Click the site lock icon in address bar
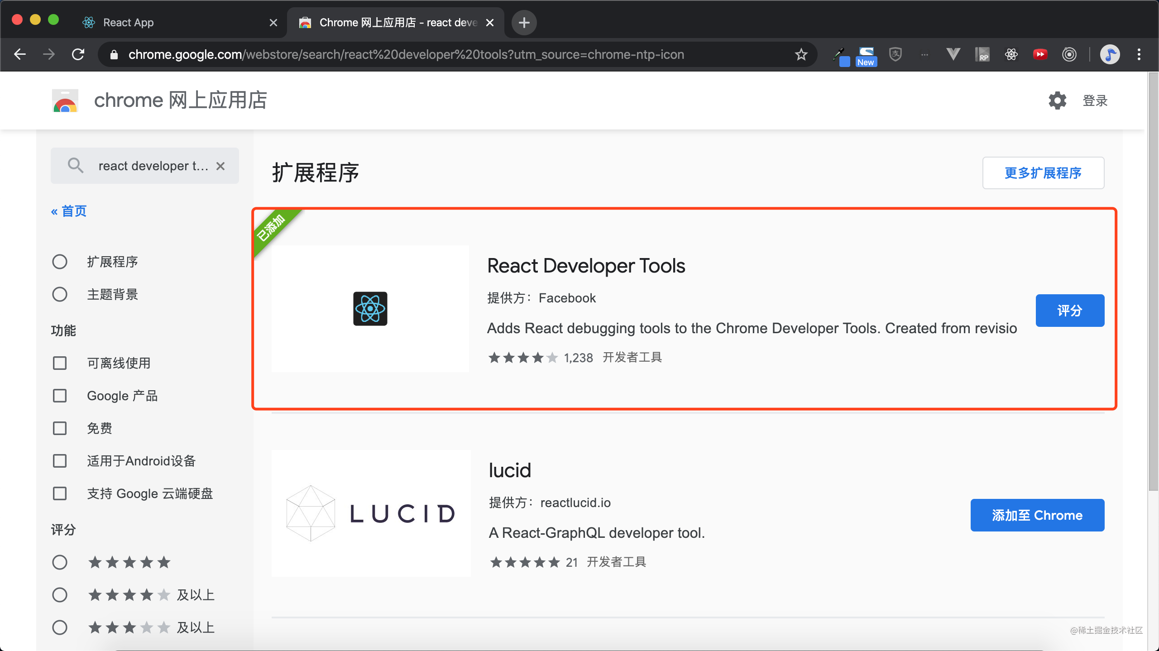Viewport: 1159px width, 651px height. click(114, 55)
